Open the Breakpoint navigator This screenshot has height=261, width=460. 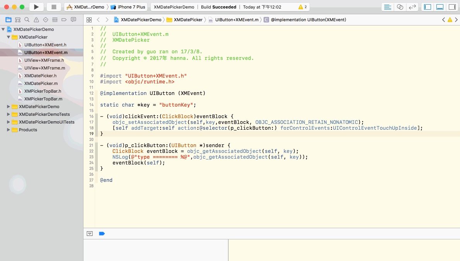64,20
